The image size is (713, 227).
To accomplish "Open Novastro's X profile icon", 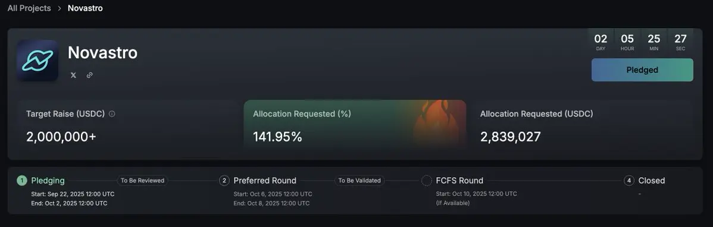I will pos(73,75).
